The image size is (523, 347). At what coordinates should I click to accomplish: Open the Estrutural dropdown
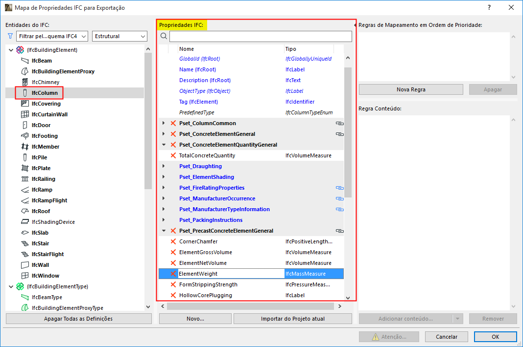point(120,36)
